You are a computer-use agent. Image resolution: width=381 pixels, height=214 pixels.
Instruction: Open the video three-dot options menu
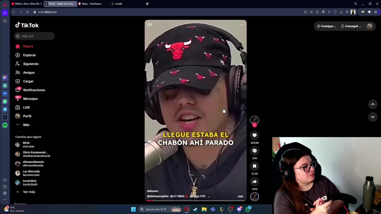(241, 25)
